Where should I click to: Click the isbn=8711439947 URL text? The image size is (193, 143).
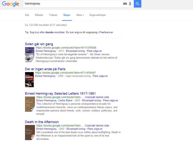65,73
